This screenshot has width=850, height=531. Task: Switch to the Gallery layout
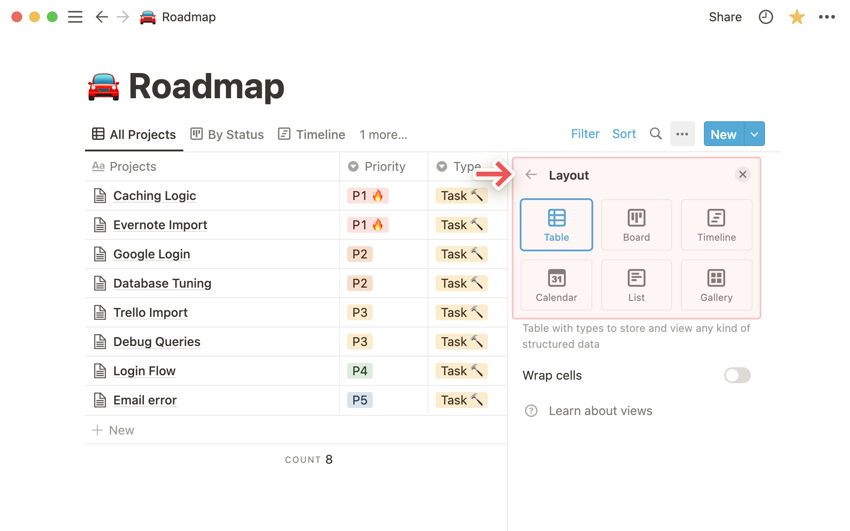[x=716, y=285]
